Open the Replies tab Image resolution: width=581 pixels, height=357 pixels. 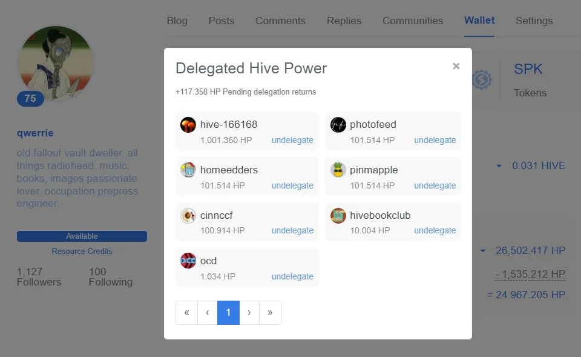coord(344,21)
